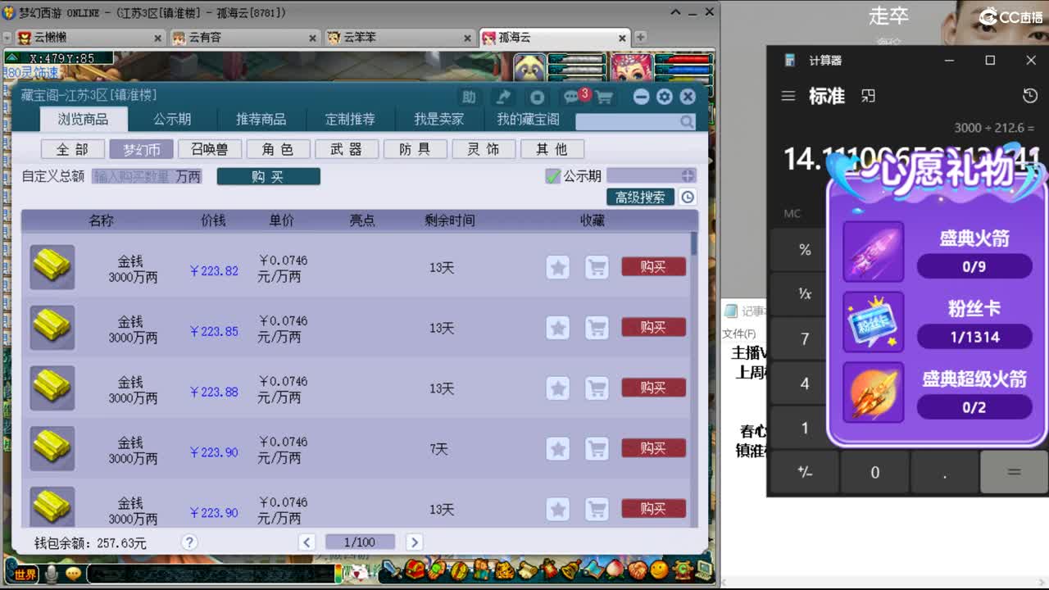Sort listings by the 单价 column
The width and height of the screenshot is (1049, 590).
click(x=281, y=220)
